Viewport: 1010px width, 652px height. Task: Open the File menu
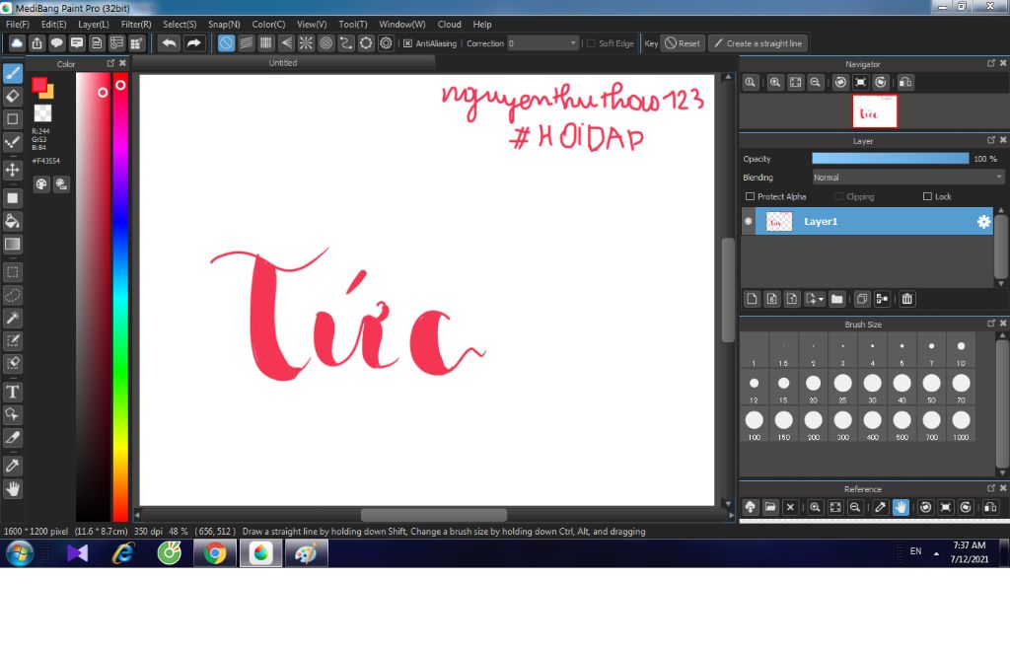pyautogui.click(x=18, y=24)
